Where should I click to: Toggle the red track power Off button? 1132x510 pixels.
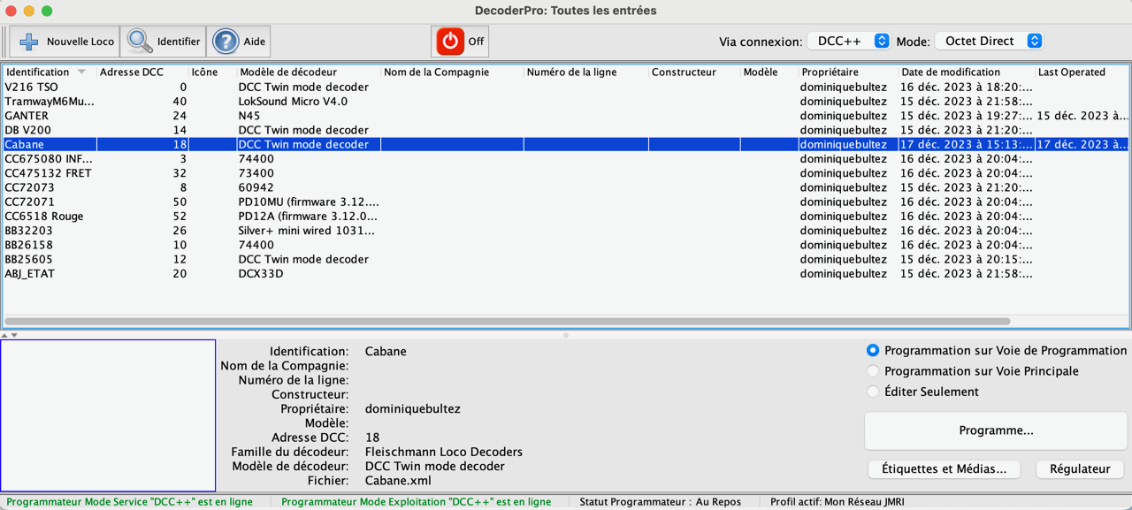tap(460, 42)
